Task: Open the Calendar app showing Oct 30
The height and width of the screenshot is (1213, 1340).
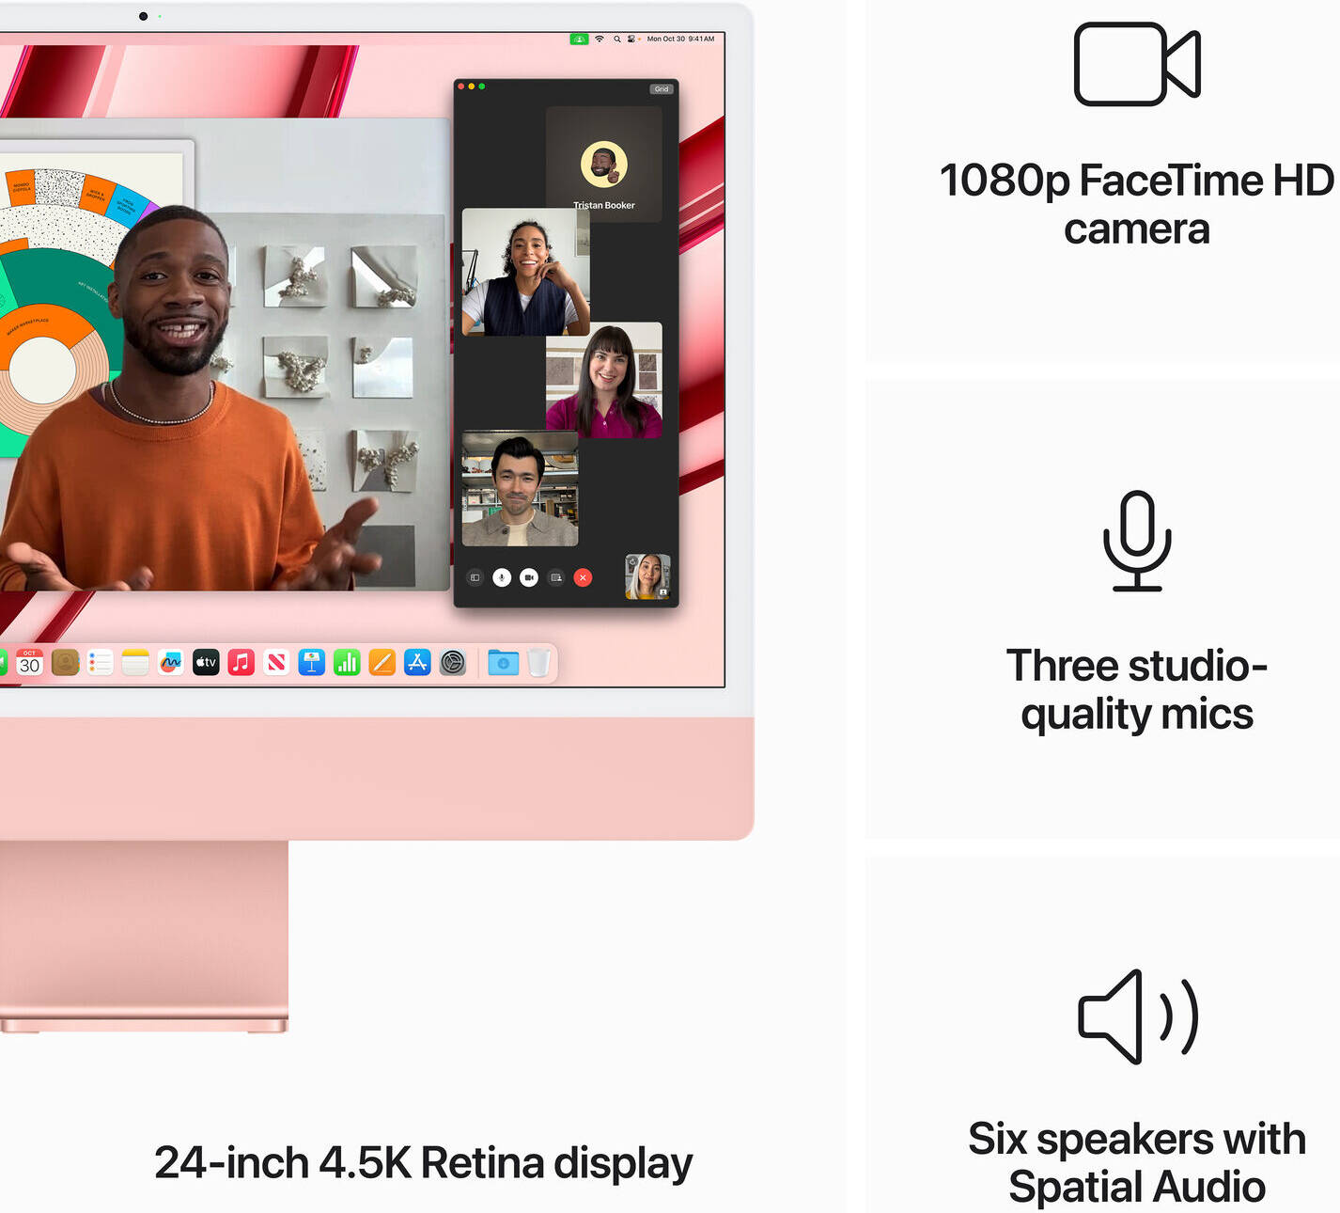Action: (x=30, y=663)
